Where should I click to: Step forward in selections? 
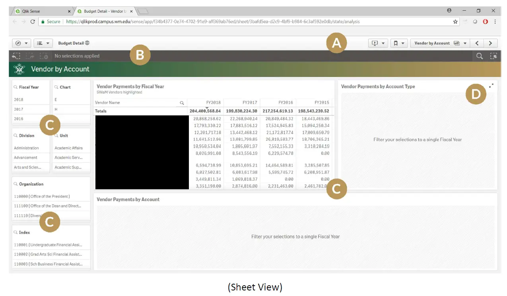[x=30, y=56]
